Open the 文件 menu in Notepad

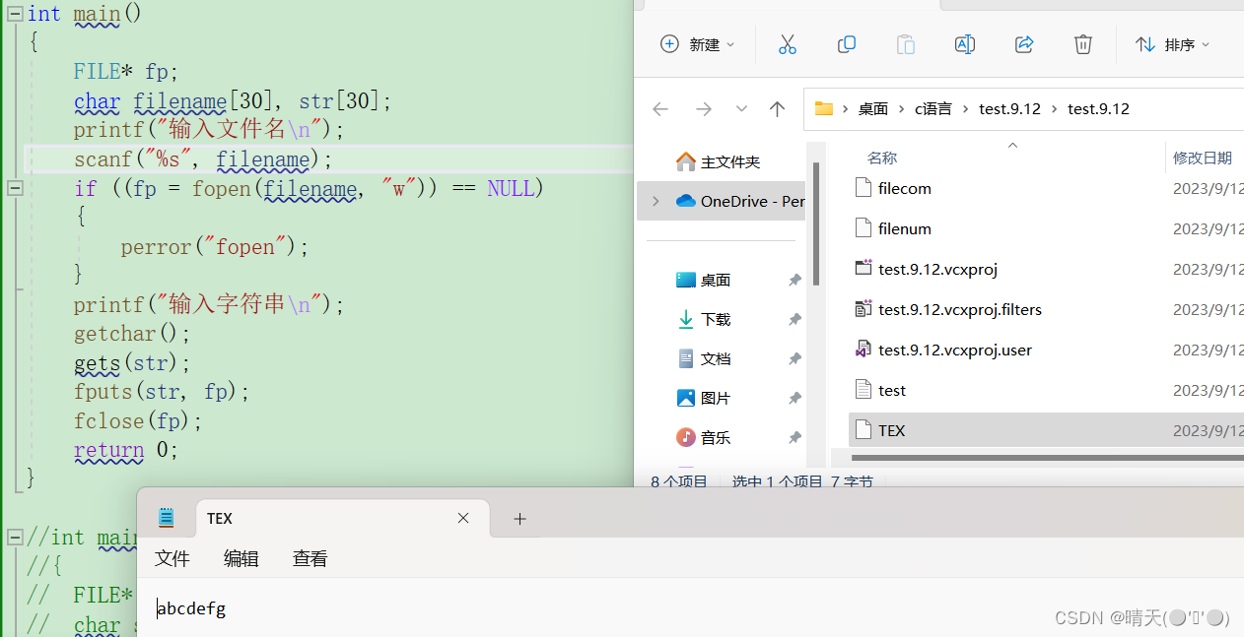pos(172,558)
